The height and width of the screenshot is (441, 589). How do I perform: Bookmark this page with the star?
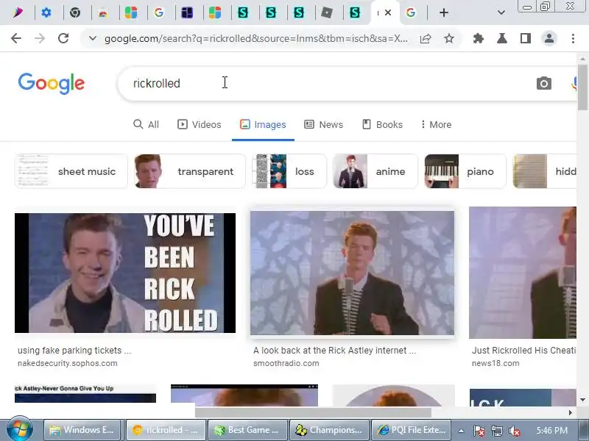pyautogui.click(x=449, y=38)
